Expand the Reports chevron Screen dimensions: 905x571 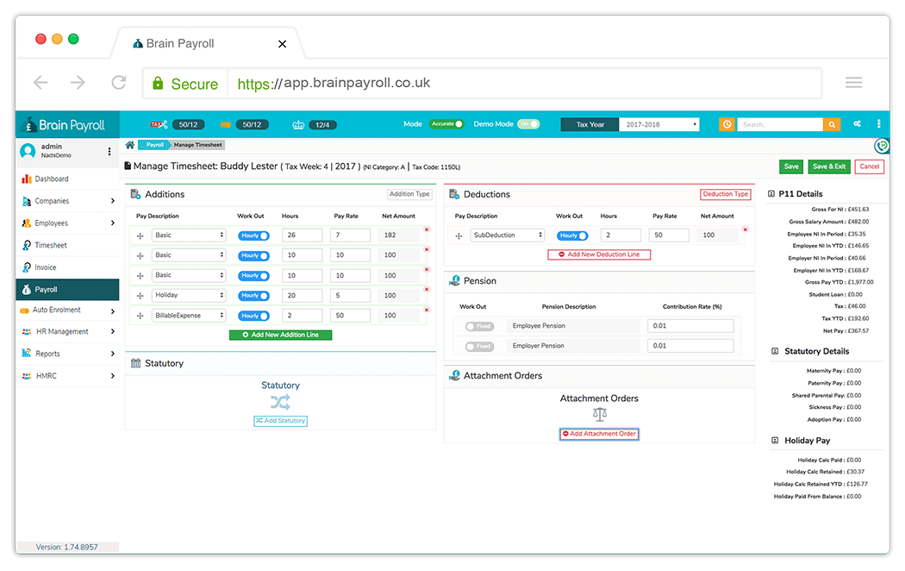tap(113, 354)
